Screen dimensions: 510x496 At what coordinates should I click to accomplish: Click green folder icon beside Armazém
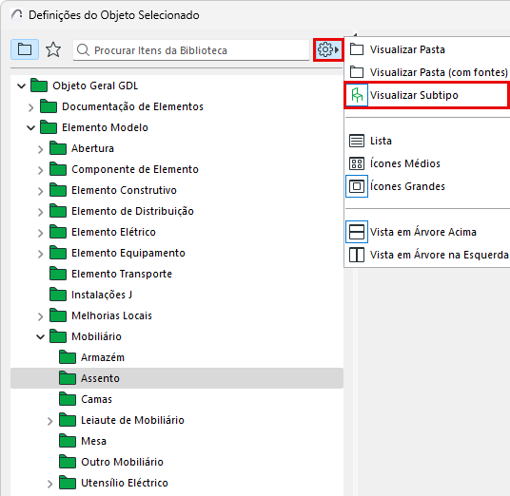[x=68, y=357]
